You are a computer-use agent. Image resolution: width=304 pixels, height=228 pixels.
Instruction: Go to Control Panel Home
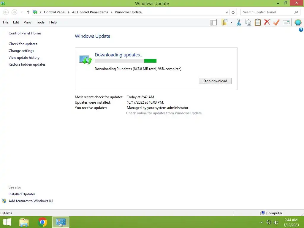(25, 33)
